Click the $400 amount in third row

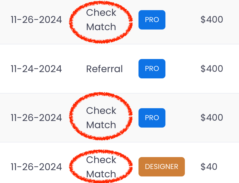pyautogui.click(x=212, y=117)
